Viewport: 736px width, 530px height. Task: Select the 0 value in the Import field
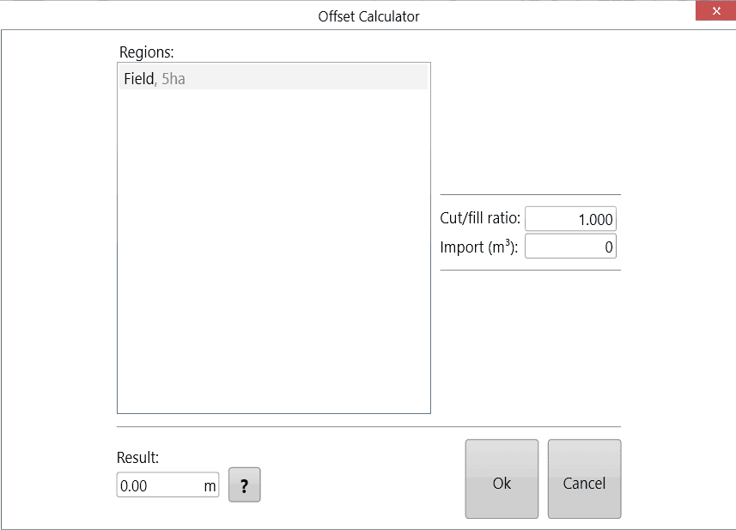point(608,247)
